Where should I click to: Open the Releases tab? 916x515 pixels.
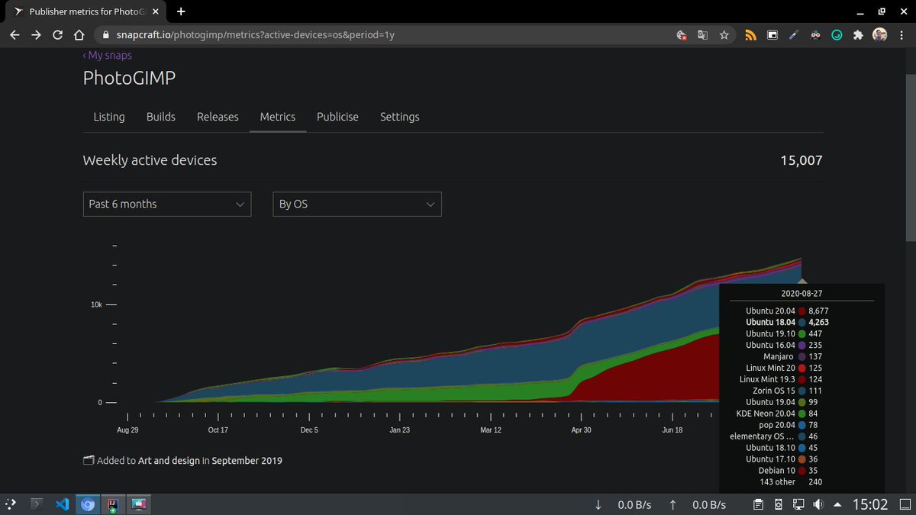218,117
